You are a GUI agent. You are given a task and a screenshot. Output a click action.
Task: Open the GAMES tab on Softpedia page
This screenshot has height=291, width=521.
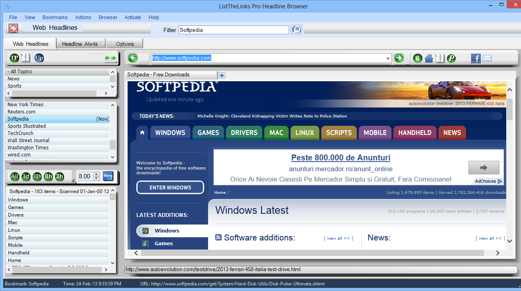tap(208, 133)
